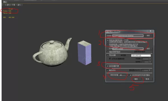Toggle the redraw views during export checkbox
168x101 pixels.
pyautogui.click(x=110, y=59)
